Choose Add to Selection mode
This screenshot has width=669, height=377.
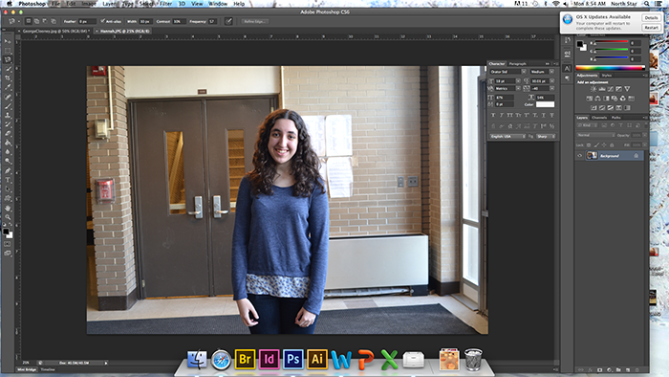click(x=36, y=21)
